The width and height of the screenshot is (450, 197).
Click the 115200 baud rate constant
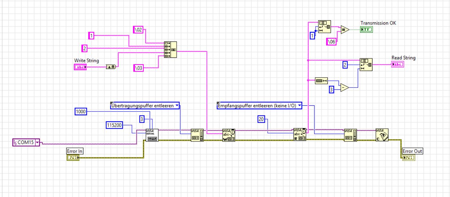(115, 125)
